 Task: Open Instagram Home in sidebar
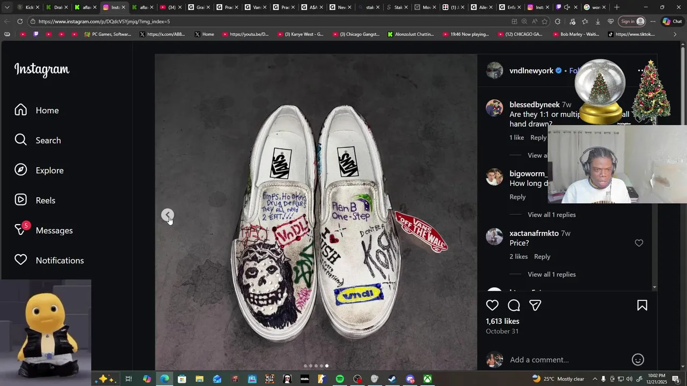pyautogui.click(x=36, y=110)
